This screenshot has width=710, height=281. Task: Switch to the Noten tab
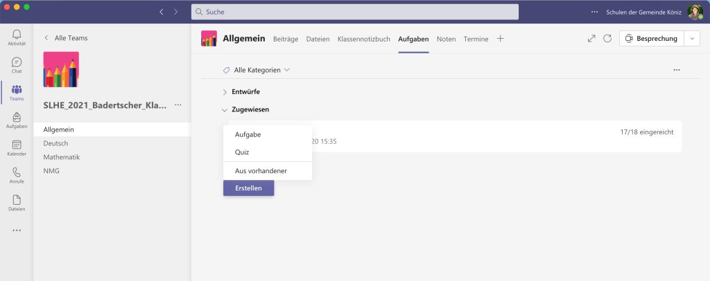point(446,39)
